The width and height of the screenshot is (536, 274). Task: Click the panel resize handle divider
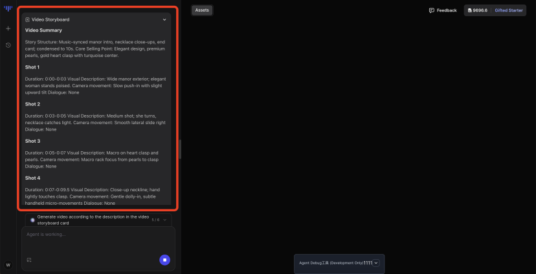pyautogui.click(x=180, y=149)
